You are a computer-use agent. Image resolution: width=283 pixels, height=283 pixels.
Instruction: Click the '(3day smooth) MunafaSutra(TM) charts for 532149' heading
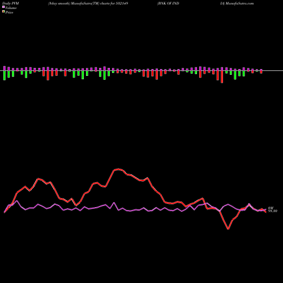tap(88, 3)
